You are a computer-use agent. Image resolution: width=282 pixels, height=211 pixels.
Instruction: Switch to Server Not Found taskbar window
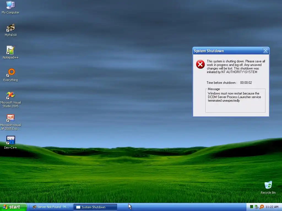(x=51, y=207)
